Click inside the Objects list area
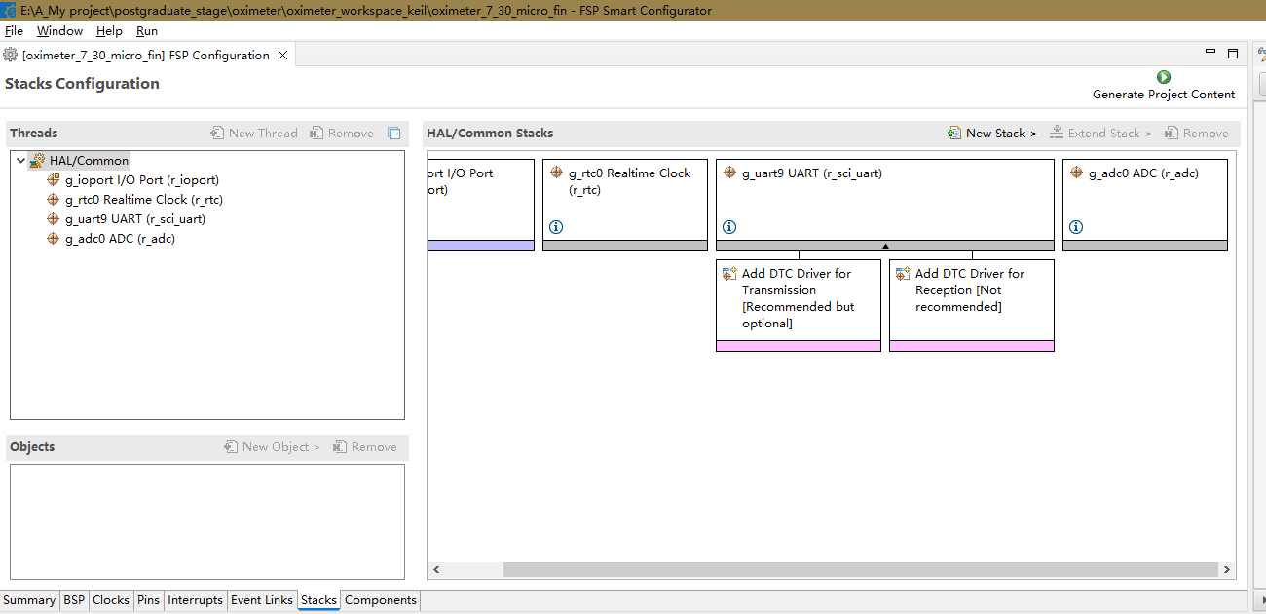The height and width of the screenshot is (614, 1266). pos(207,521)
